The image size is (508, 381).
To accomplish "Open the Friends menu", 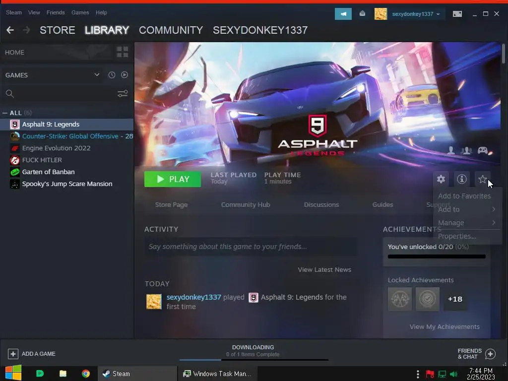I will point(56,12).
